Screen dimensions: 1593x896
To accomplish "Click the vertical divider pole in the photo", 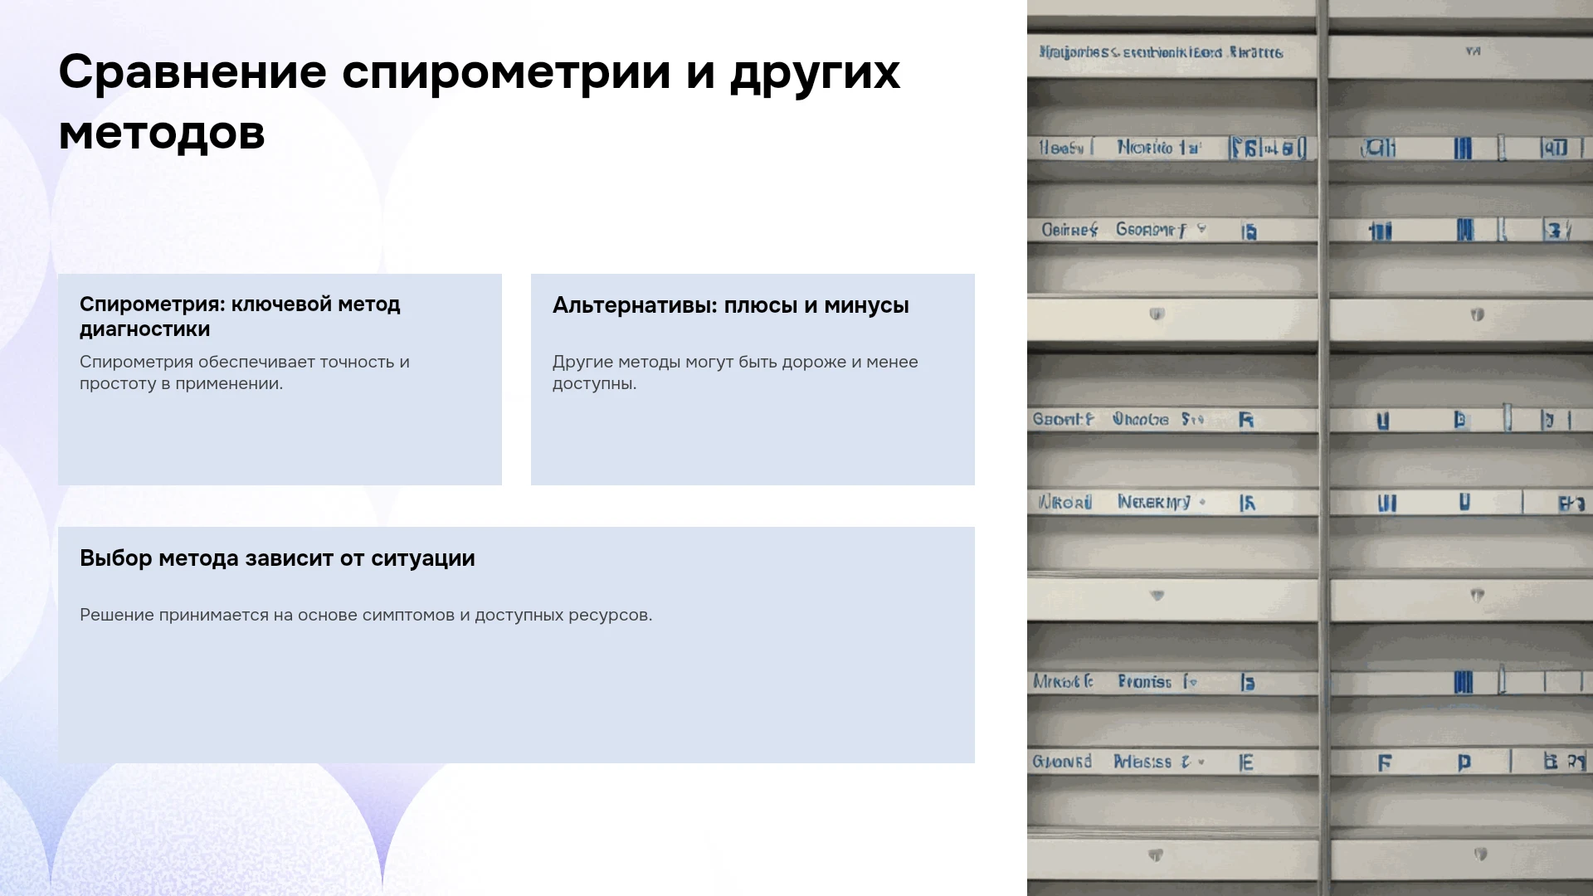I will coord(1323,448).
